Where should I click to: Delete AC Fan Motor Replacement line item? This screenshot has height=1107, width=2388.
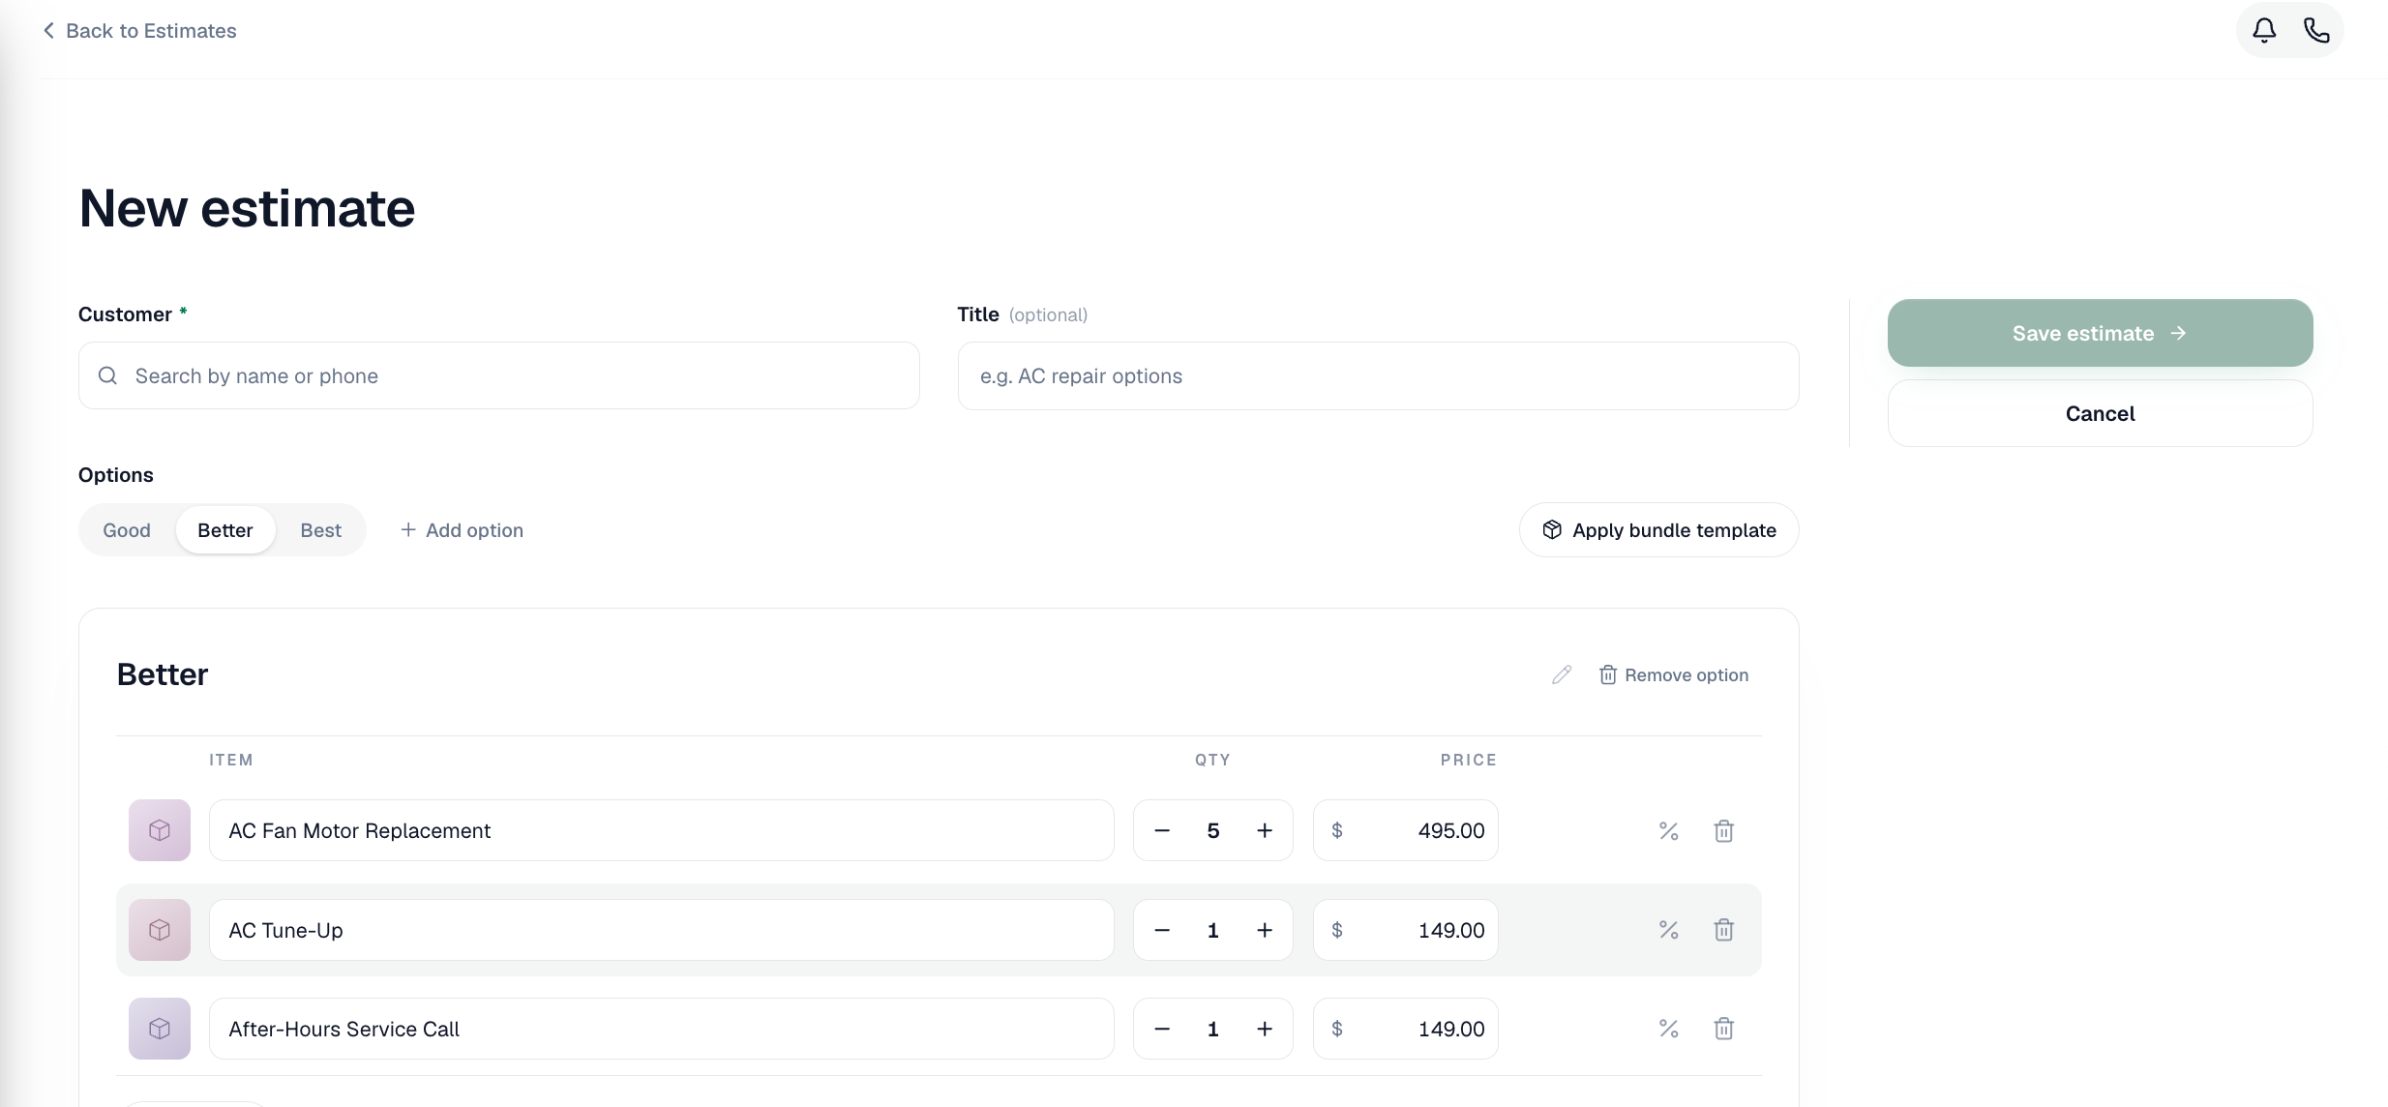[x=1723, y=830]
